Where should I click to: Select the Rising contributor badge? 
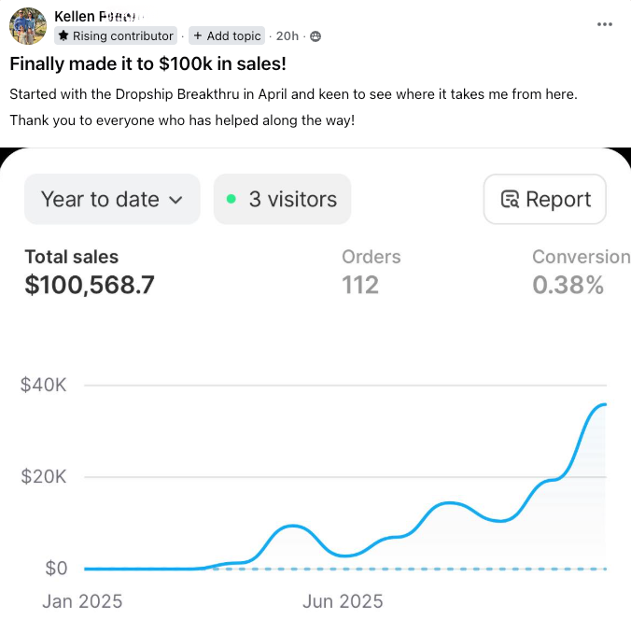(116, 35)
